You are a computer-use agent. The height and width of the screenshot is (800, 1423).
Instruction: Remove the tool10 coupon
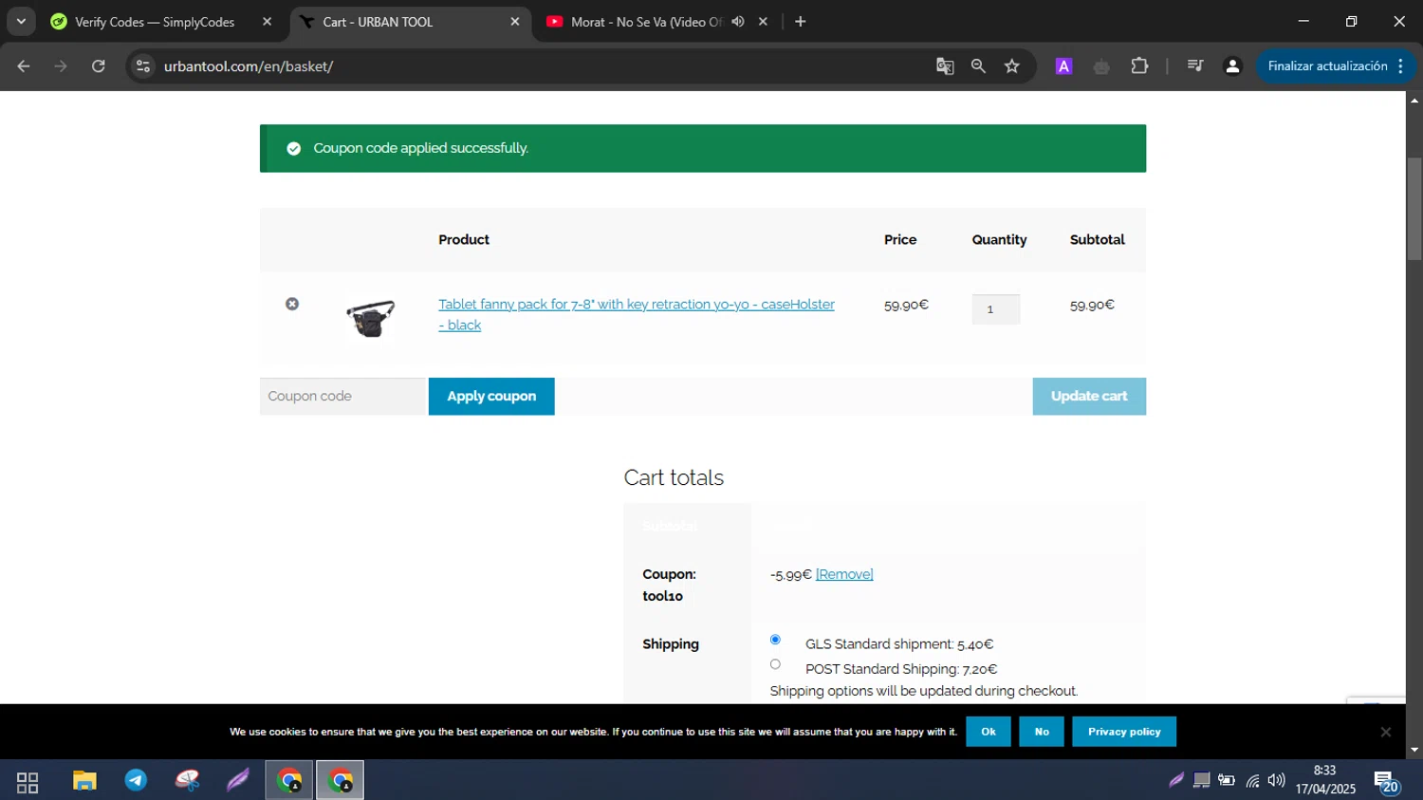[x=844, y=574]
